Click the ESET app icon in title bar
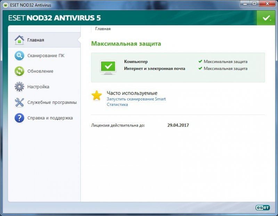 [5, 5]
